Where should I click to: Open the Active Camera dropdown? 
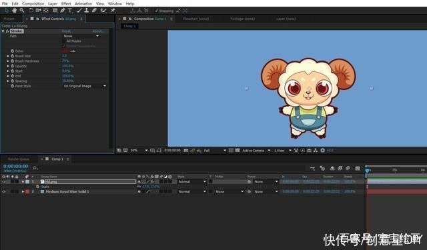click(256, 151)
